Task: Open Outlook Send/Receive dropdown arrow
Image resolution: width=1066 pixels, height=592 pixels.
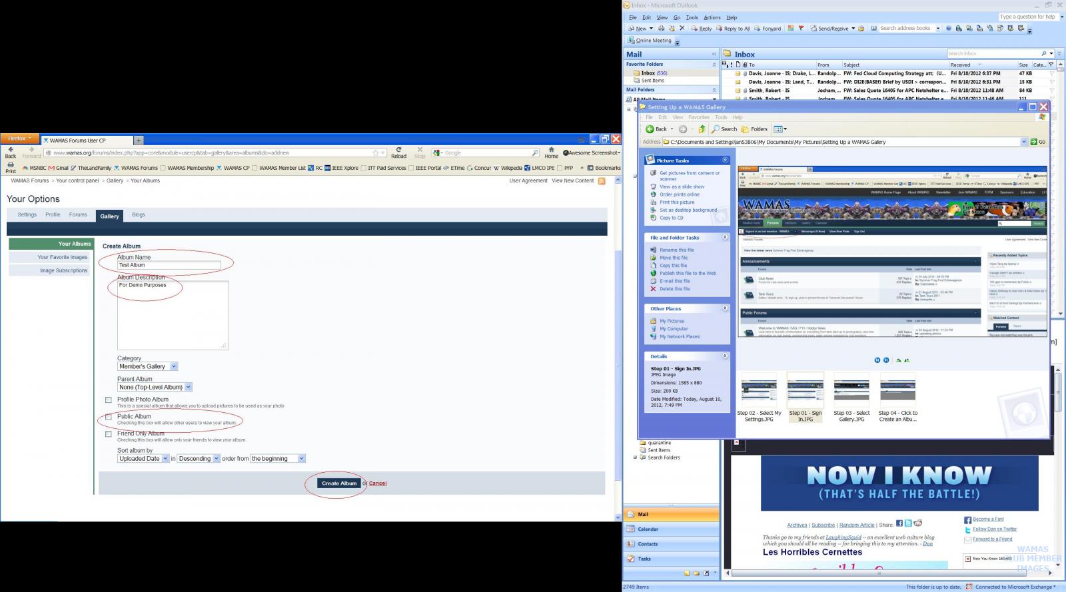Action: click(853, 29)
